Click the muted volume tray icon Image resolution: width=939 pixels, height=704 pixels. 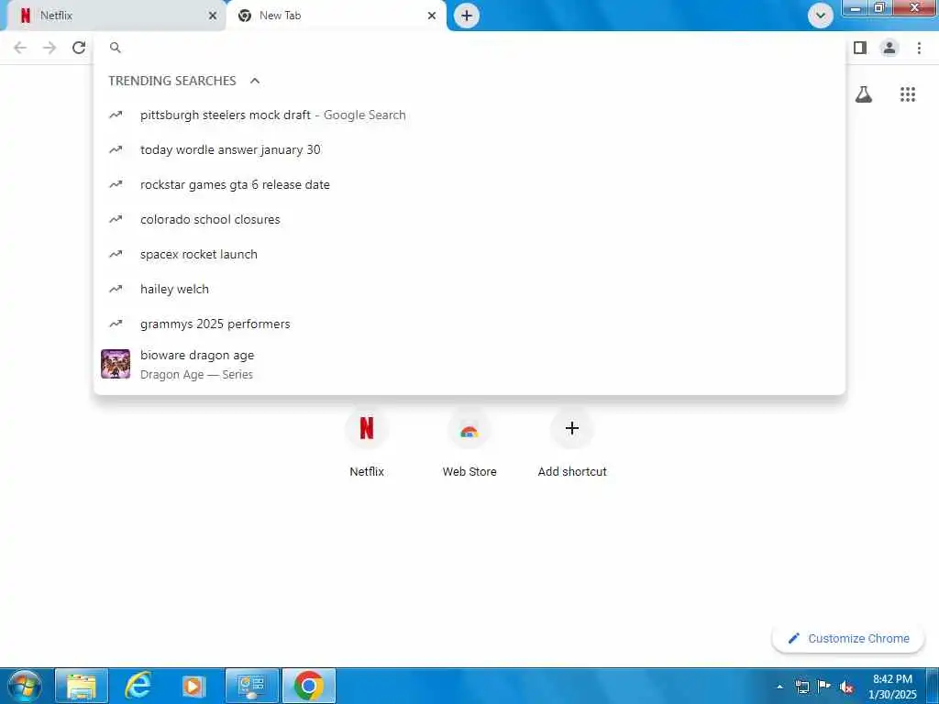[846, 687]
